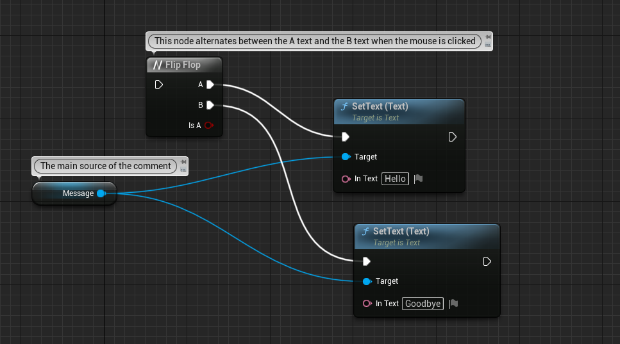Click Goodbye SetText output execution pin
The height and width of the screenshot is (344, 620).
click(x=487, y=261)
